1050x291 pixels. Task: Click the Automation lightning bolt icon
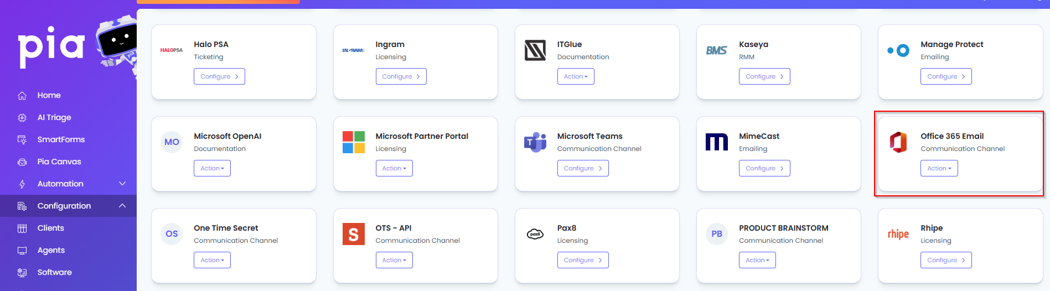[22, 184]
